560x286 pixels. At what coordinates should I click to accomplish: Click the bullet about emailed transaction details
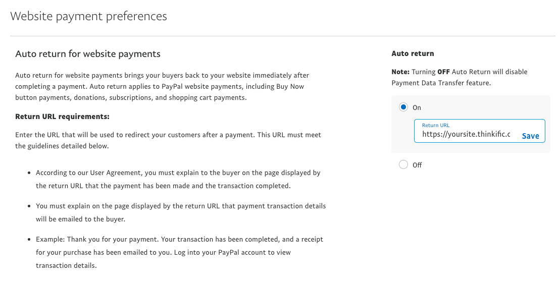point(181,212)
